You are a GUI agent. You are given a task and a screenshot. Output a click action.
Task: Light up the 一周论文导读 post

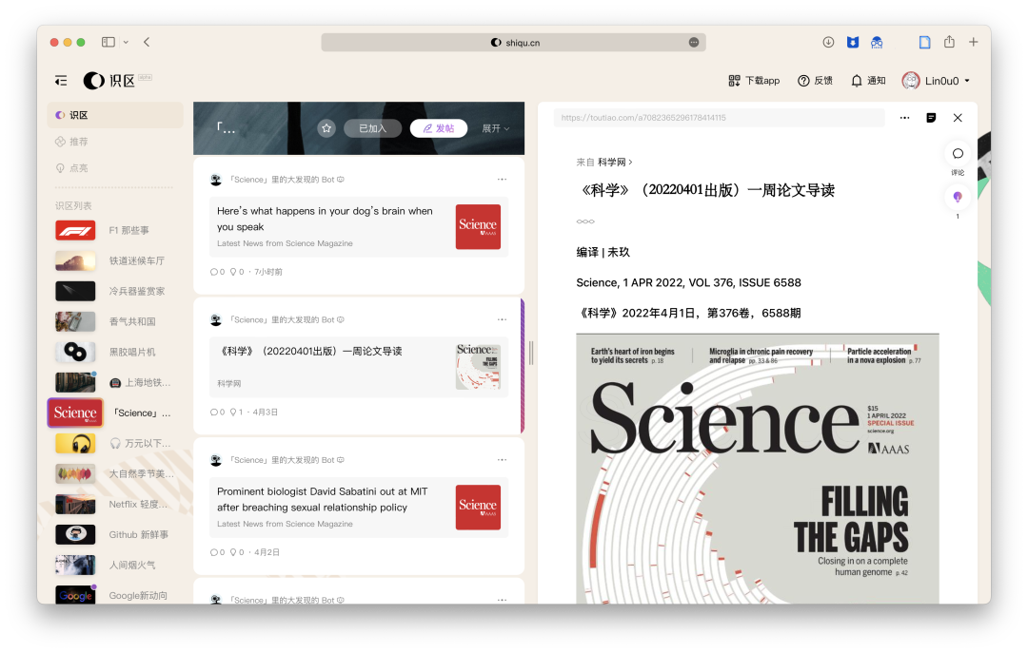point(236,412)
